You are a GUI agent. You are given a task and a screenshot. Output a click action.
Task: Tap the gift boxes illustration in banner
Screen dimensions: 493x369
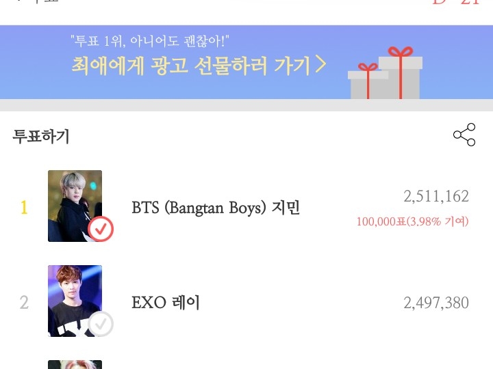point(385,73)
